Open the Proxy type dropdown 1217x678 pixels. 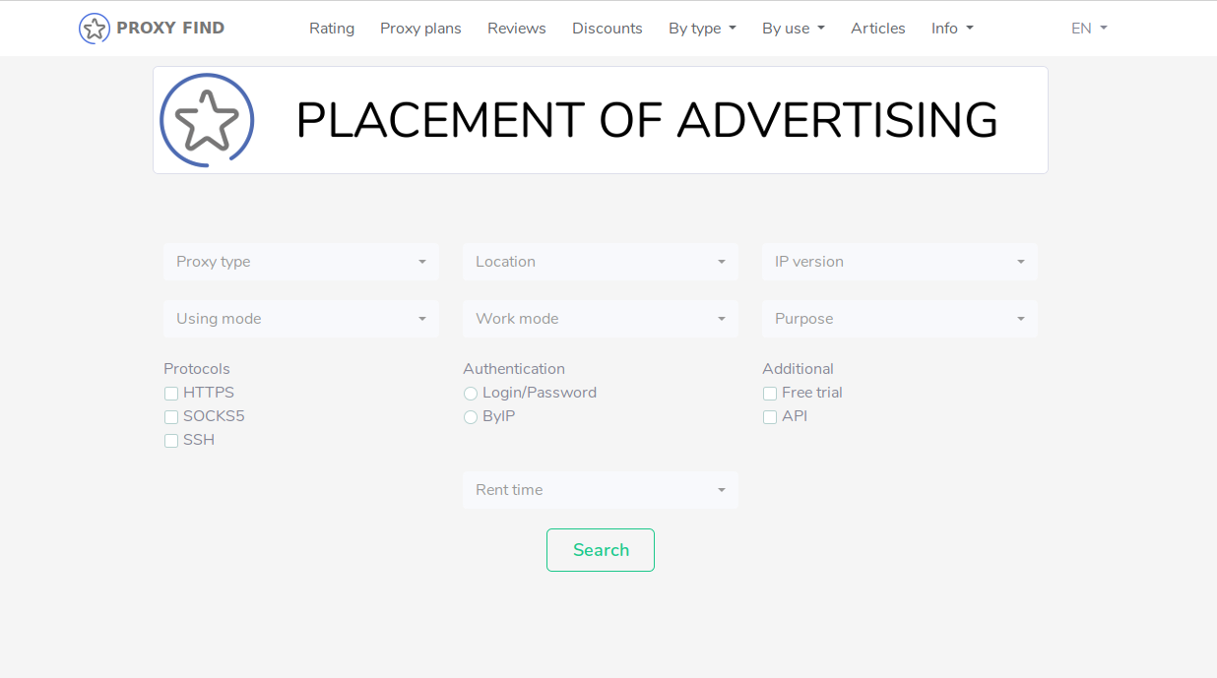point(300,262)
